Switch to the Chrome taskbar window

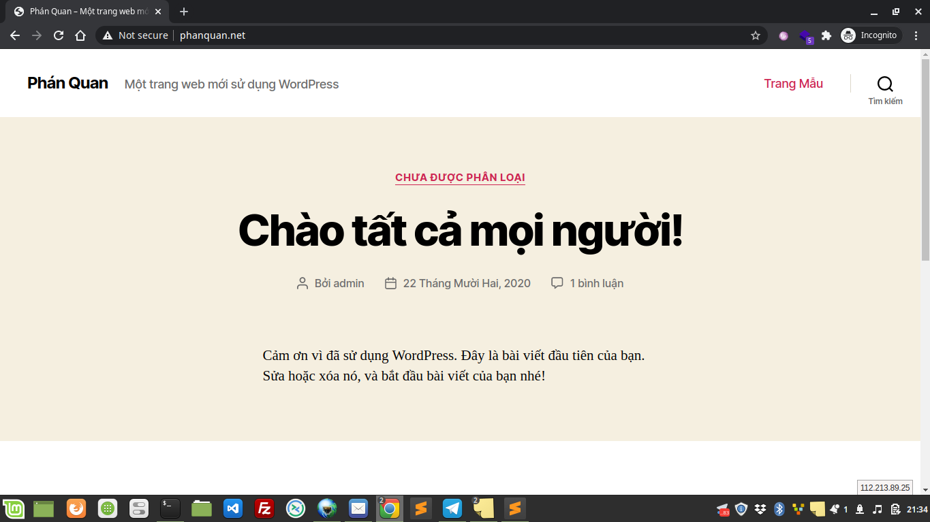tap(390, 508)
